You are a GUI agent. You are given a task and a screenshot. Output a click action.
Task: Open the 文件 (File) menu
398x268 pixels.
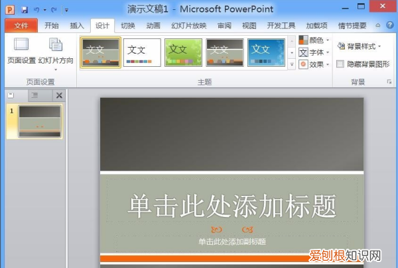click(21, 26)
